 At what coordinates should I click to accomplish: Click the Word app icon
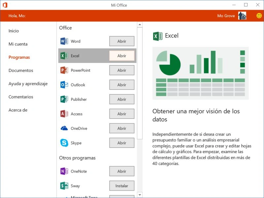pyautogui.click(x=64, y=41)
